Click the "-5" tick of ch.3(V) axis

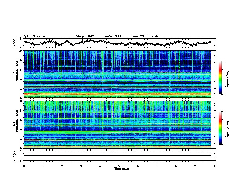[21, 161]
